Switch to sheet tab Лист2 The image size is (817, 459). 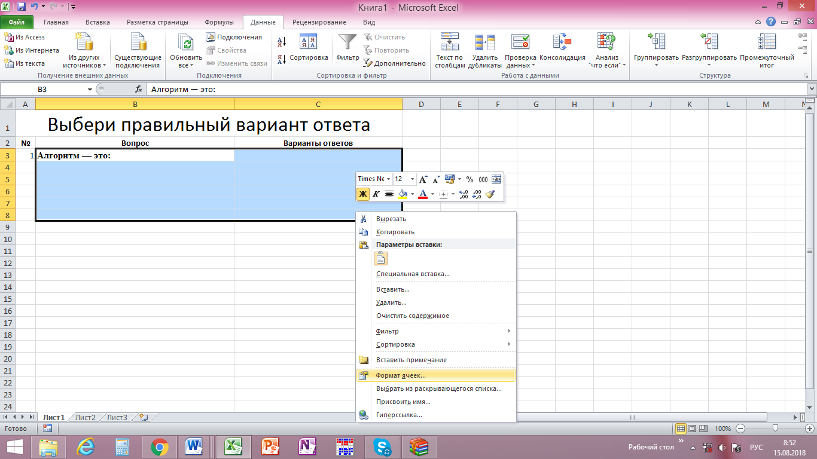click(86, 418)
